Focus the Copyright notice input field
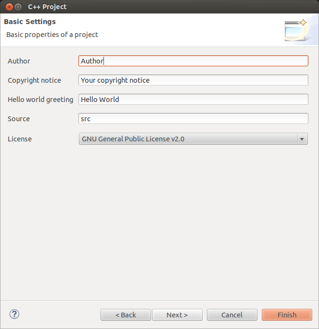Image resolution: width=319 pixels, height=329 pixels. (x=193, y=80)
